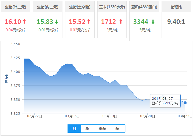194x137 pixels.
Task: Click the 元/吨 y-axis title
Action: pos(7,79)
